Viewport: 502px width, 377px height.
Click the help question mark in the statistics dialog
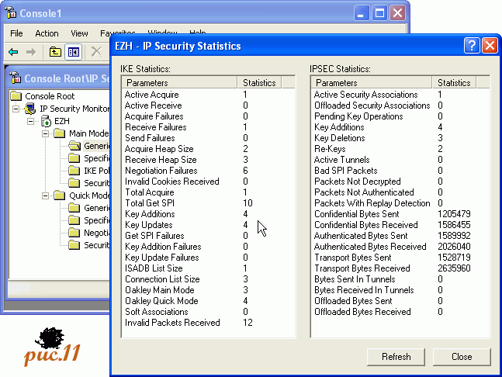coord(472,46)
